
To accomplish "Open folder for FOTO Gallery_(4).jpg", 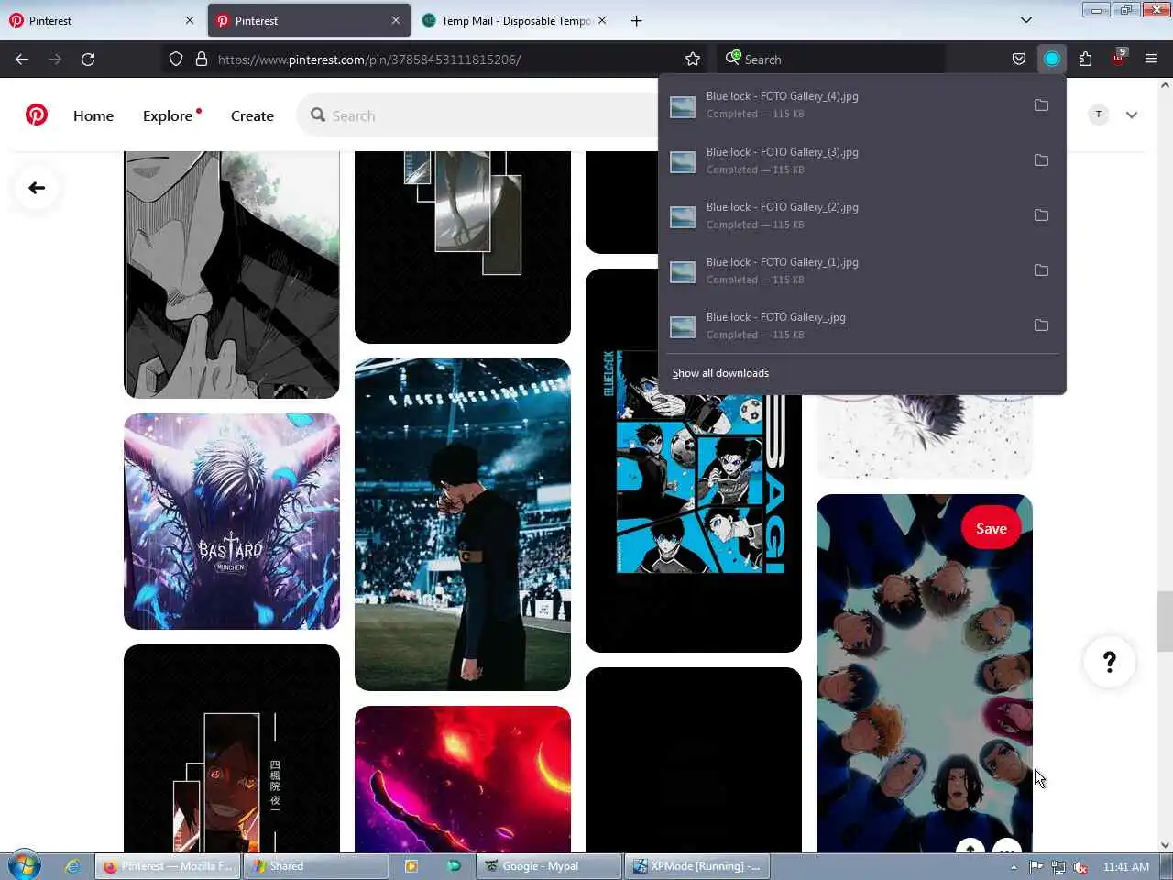I will [x=1041, y=104].
